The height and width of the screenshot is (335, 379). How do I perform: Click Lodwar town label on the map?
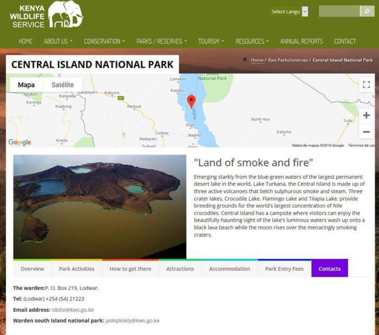pos(162,133)
